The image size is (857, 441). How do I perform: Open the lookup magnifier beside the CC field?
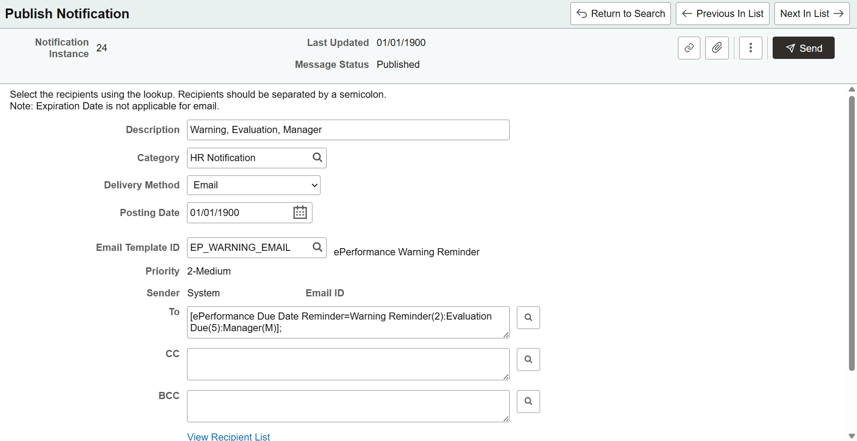coord(528,359)
